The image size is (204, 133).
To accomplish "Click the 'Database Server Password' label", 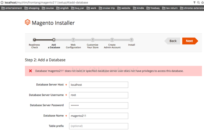I will [x=47, y=105].
